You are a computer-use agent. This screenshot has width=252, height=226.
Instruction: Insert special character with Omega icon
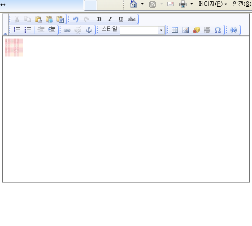click(x=218, y=30)
